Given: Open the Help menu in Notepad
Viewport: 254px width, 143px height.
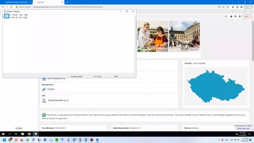Looking at the screenshot, I should (26, 15).
